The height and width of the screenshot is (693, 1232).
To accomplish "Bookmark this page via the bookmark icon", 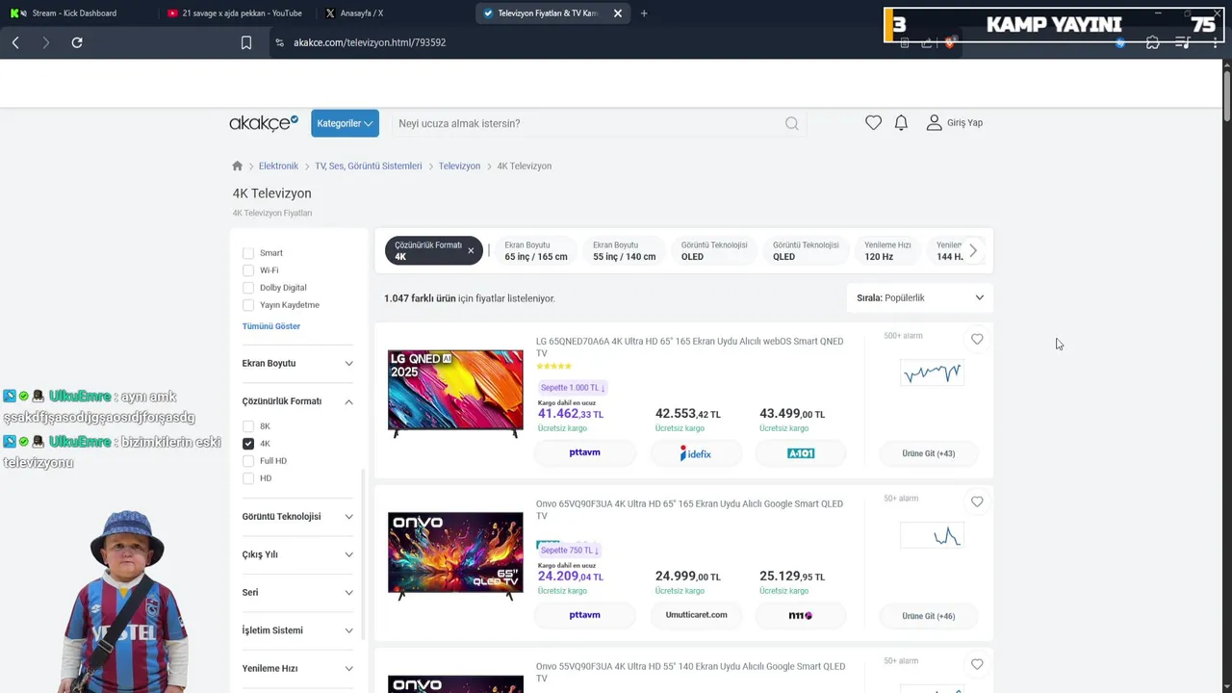I will point(246,42).
